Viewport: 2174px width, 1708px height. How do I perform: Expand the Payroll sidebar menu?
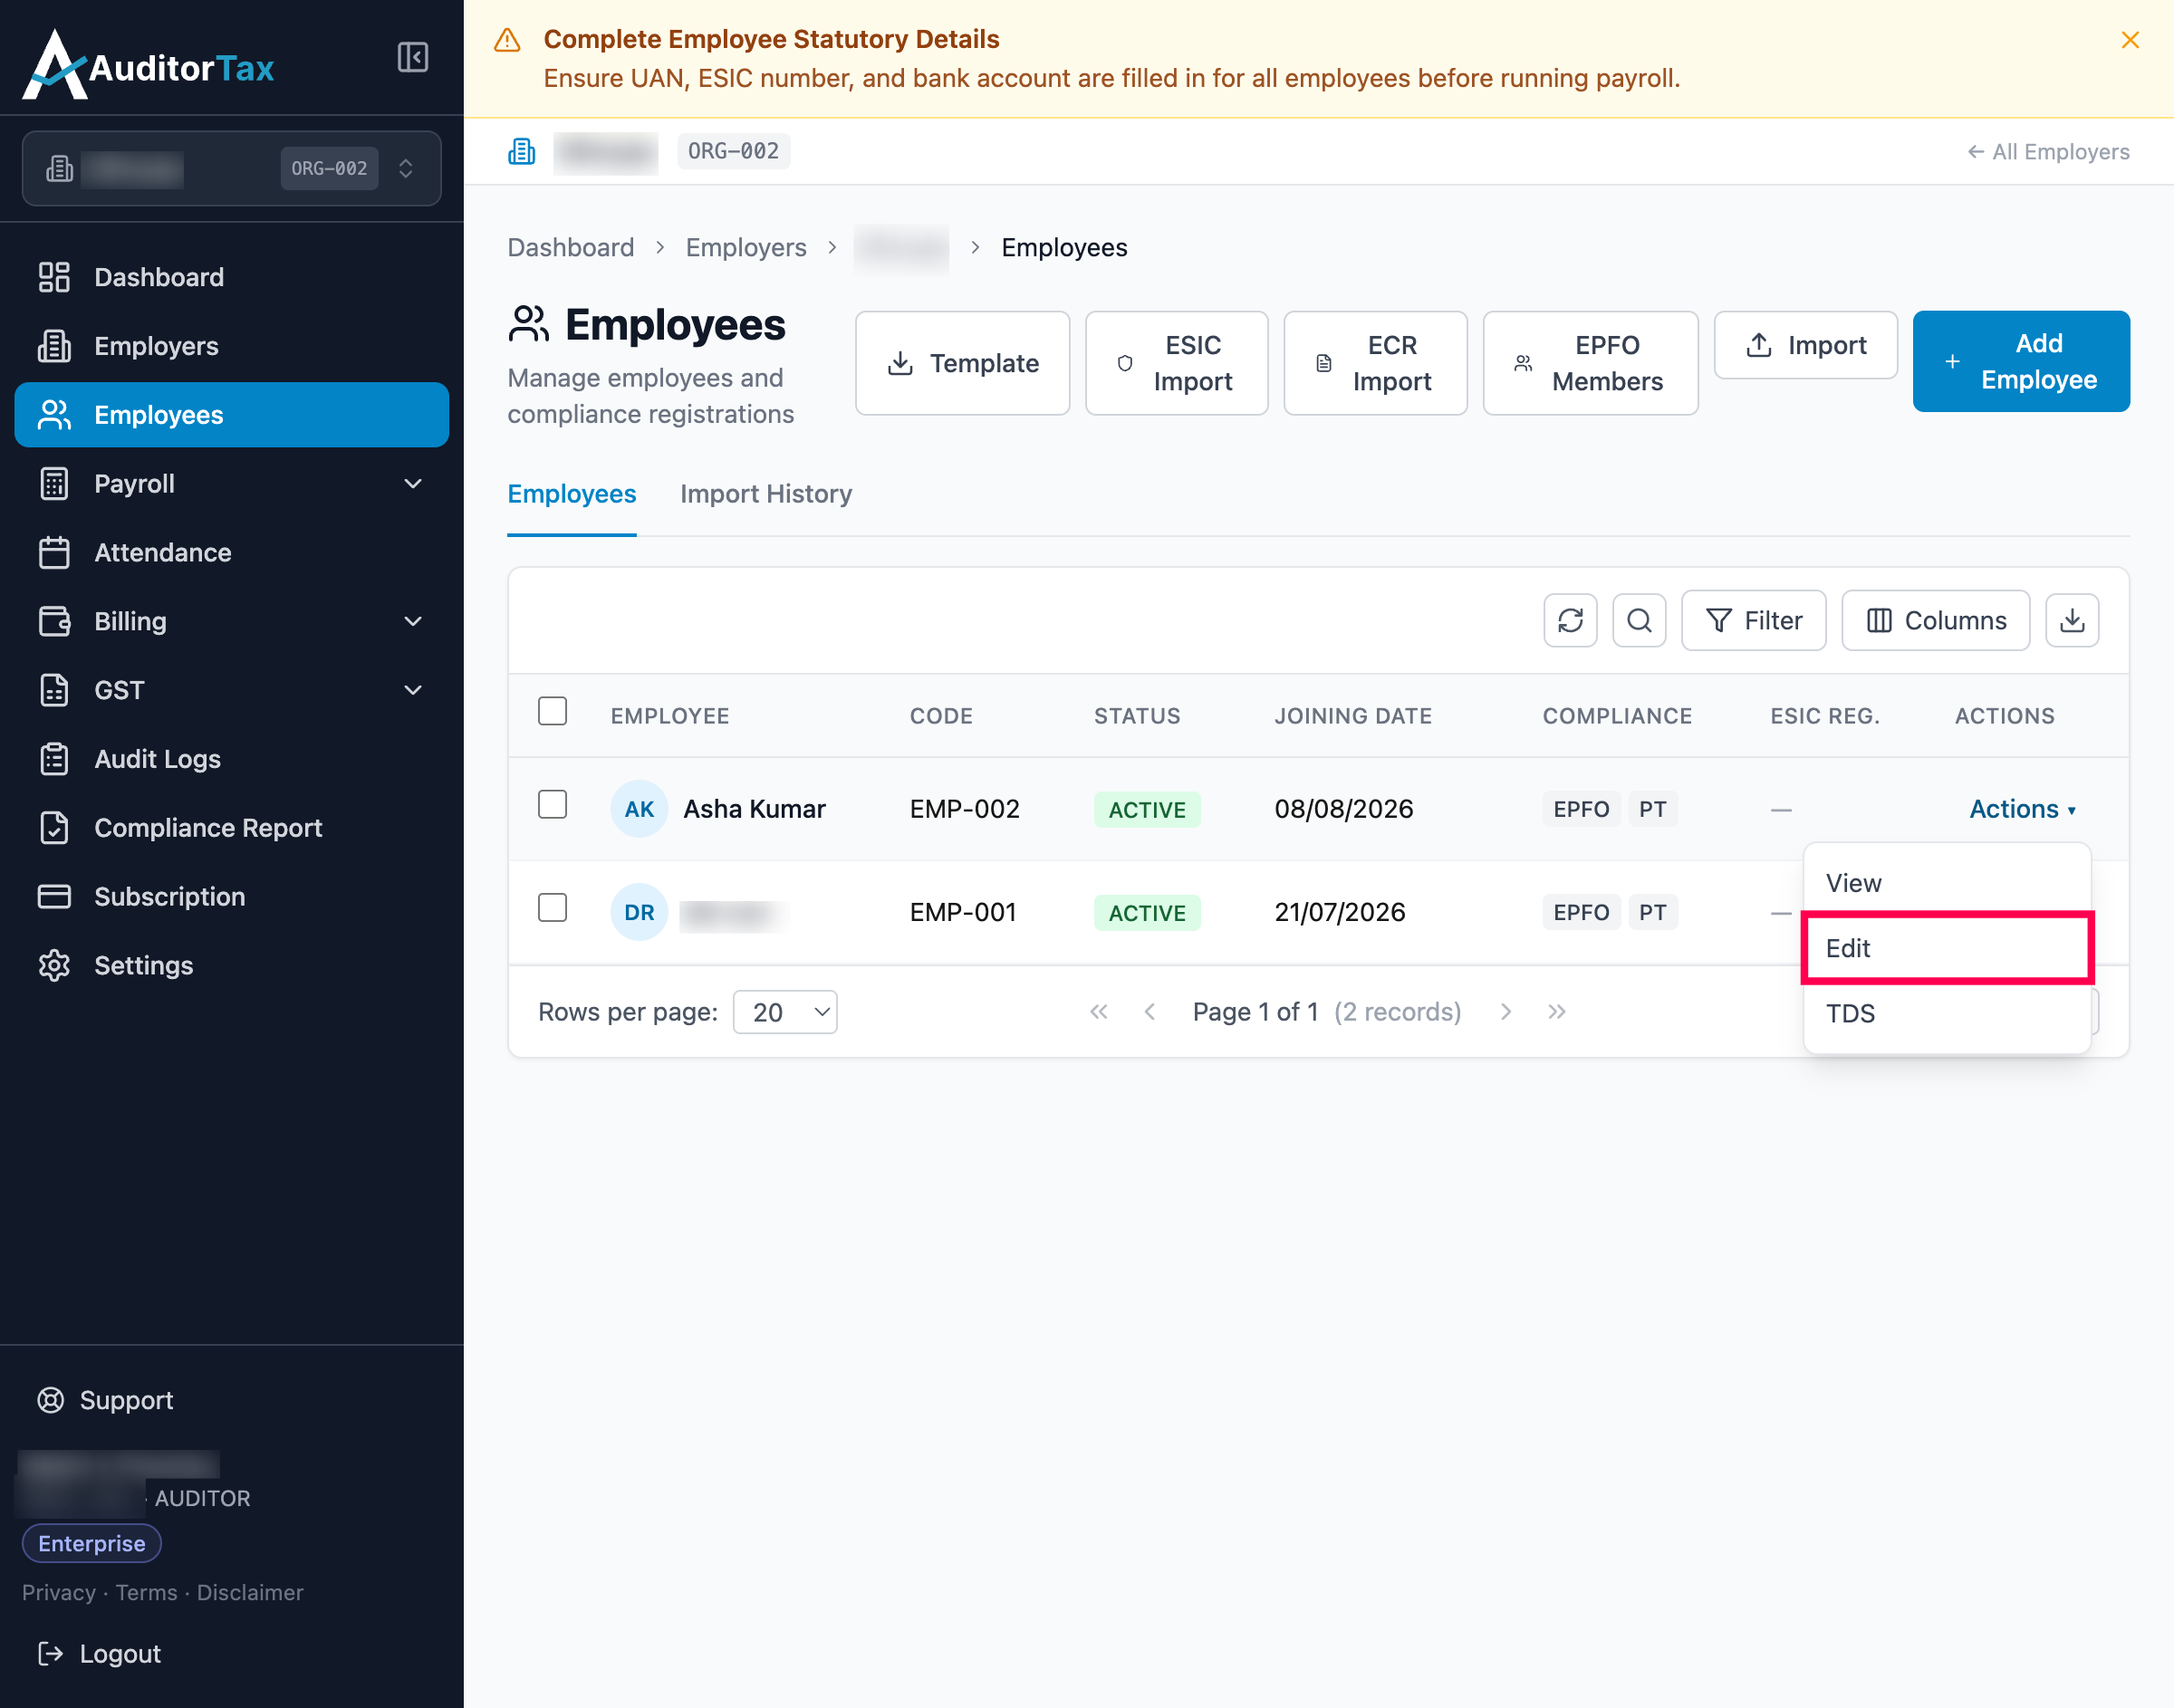232,484
